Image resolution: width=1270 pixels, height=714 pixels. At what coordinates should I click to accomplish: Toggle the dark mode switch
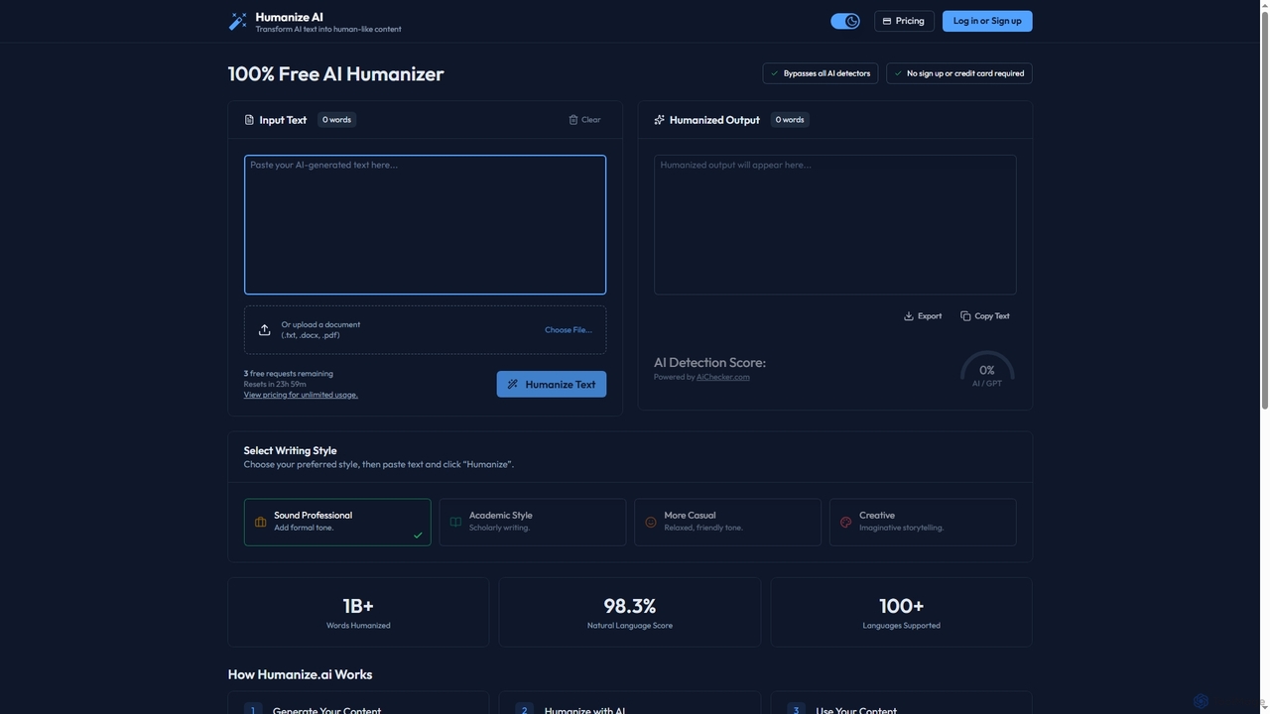pos(845,21)
